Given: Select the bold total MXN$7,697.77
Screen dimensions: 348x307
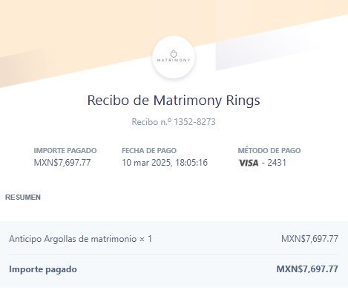Looking at the screenshot, I should [307, 269].
